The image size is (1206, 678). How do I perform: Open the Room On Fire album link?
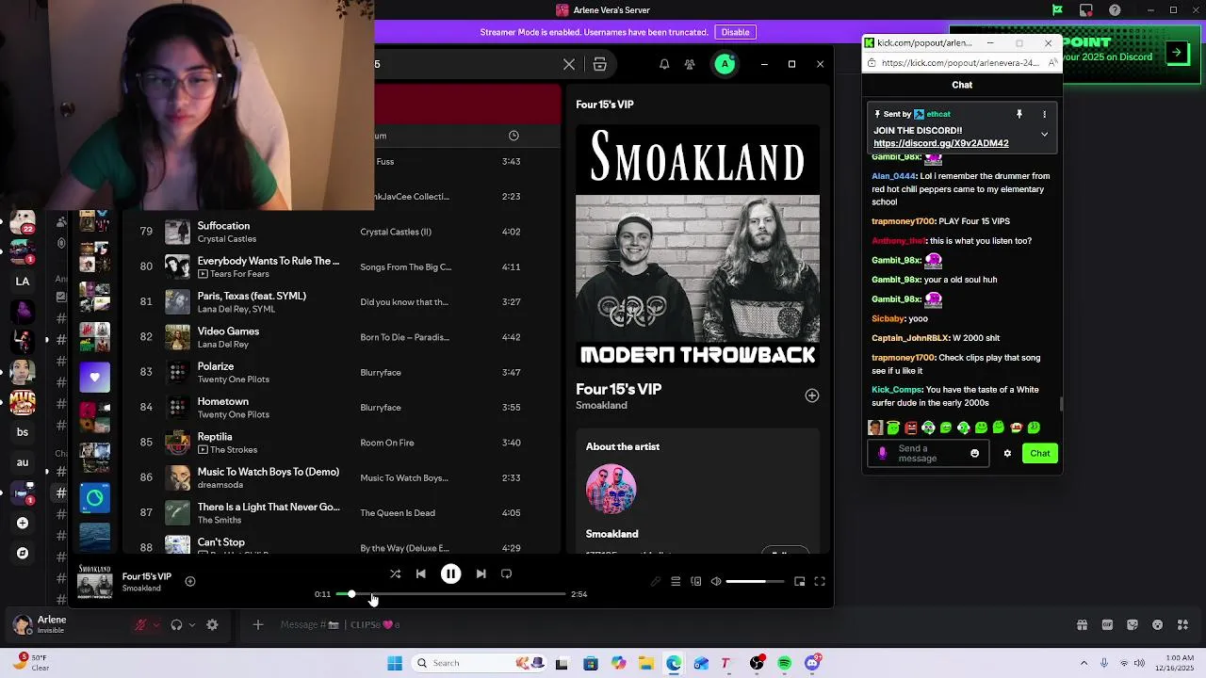[386, 443]
